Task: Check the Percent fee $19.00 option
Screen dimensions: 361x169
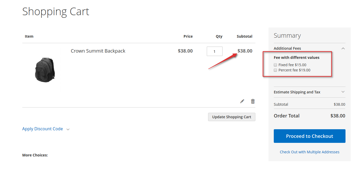Action: (275, 70)
